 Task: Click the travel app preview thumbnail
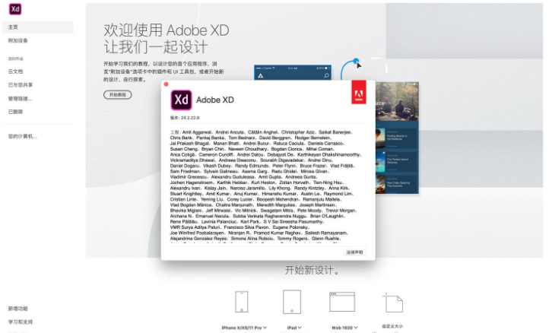click(x=397, y=138)
